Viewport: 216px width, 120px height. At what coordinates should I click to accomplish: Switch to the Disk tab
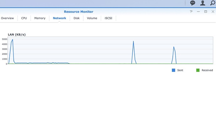[x=76, y=18]
